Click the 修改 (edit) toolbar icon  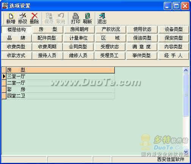[23, 18]
